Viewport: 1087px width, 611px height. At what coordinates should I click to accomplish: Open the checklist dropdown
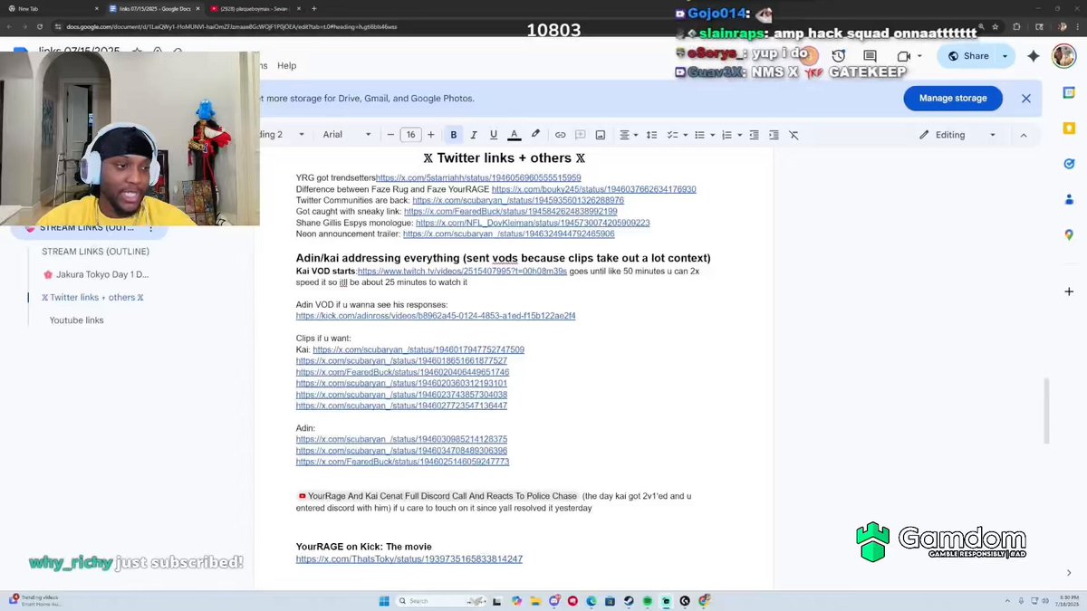677,135
